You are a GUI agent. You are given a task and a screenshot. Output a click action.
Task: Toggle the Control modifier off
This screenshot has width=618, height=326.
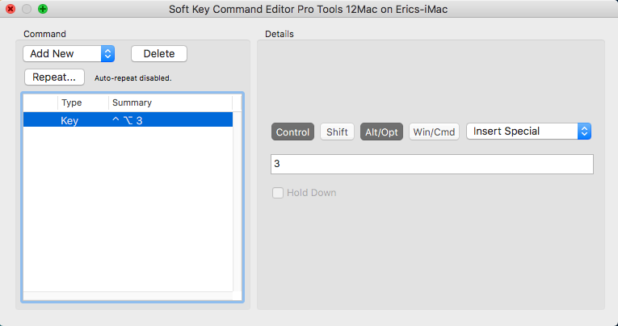point(292,132)
